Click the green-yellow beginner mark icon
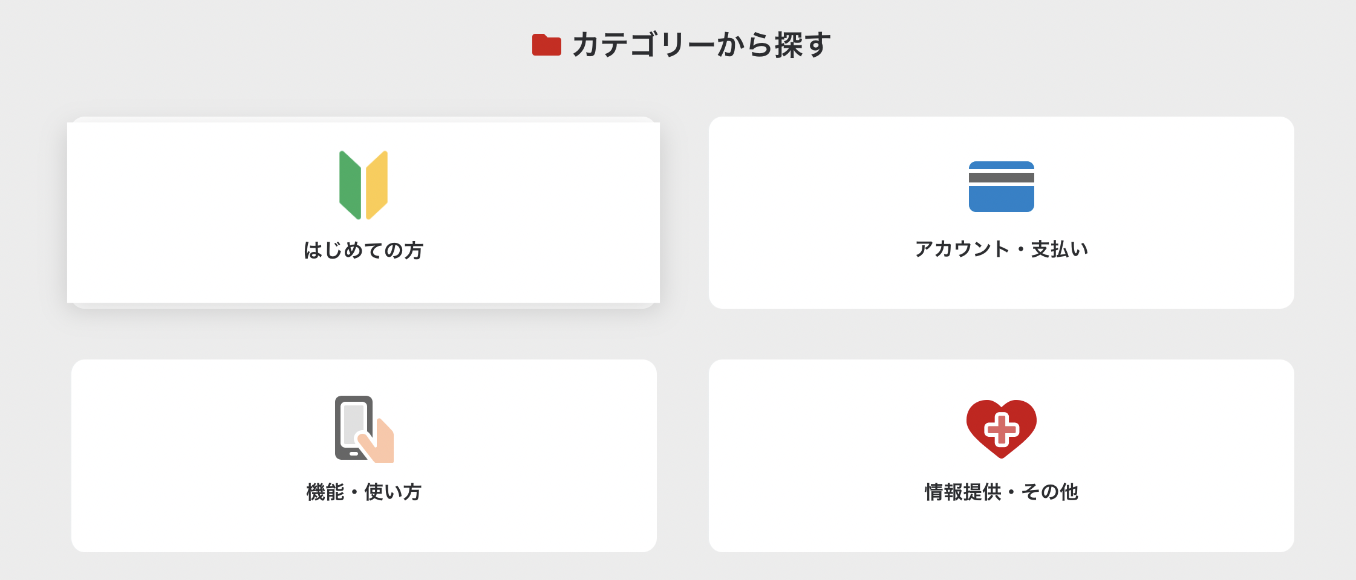The height and width of the screenshot is (580, 1356). tap(363, 185)
